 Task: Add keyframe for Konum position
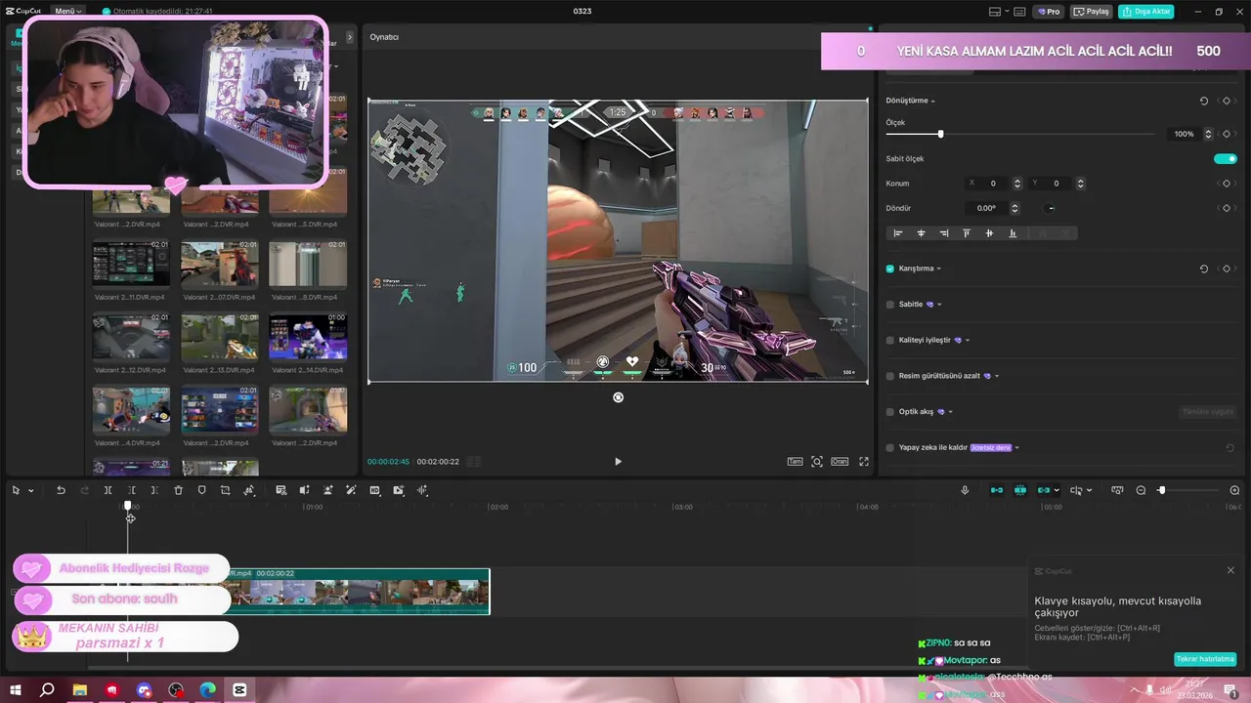[x=1226, y=184]
